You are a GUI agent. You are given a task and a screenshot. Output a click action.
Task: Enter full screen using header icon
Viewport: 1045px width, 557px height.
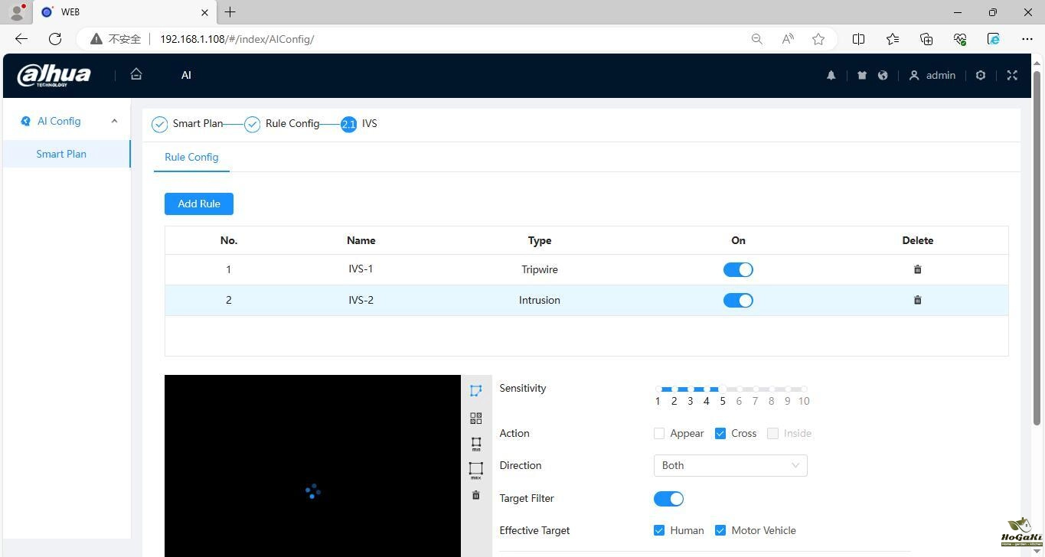(x=1012, y=75)
